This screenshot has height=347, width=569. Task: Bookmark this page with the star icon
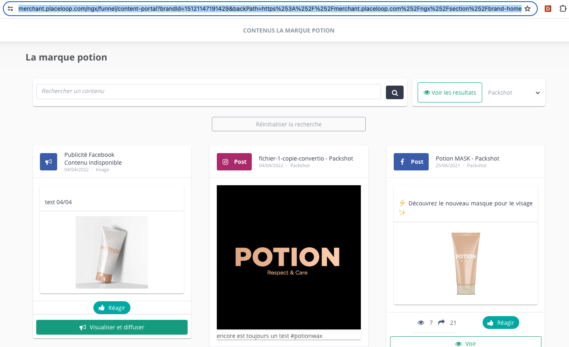click(x=527, y=9)
